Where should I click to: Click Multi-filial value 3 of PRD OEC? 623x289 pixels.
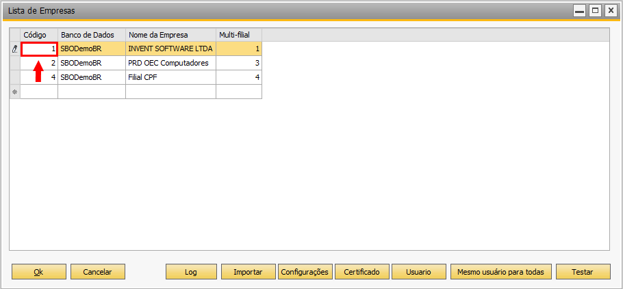(239, 63)
